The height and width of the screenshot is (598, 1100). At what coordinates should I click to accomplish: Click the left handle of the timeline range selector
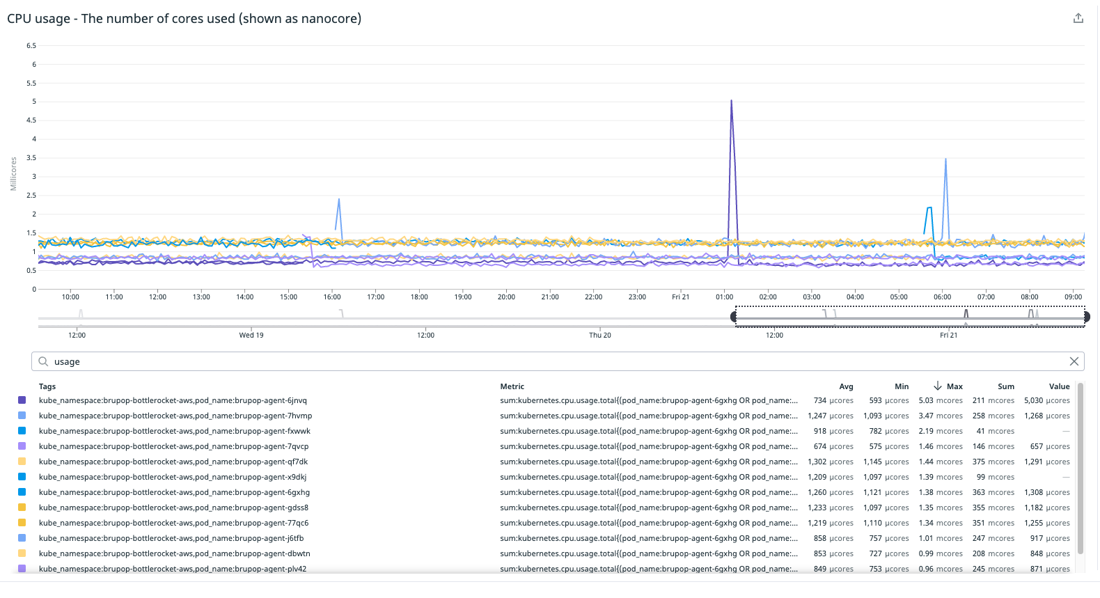coord(734,317)
